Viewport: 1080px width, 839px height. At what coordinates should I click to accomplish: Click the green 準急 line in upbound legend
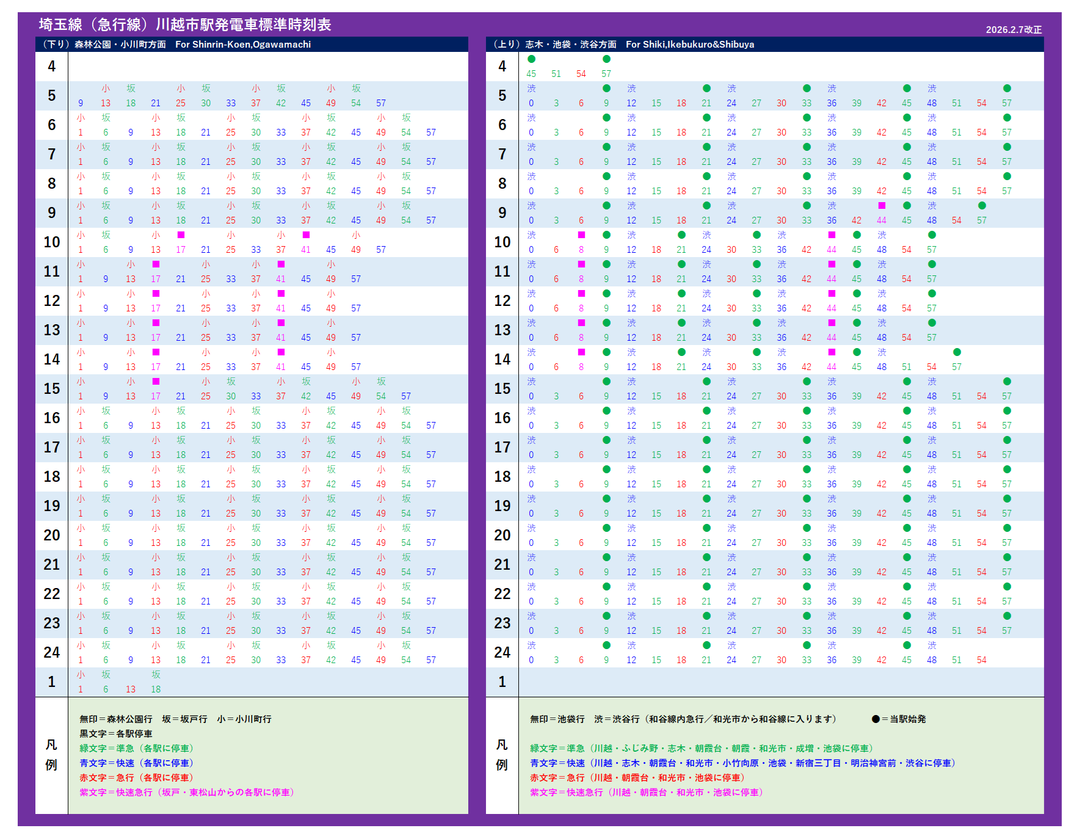(x=702, y=748)
